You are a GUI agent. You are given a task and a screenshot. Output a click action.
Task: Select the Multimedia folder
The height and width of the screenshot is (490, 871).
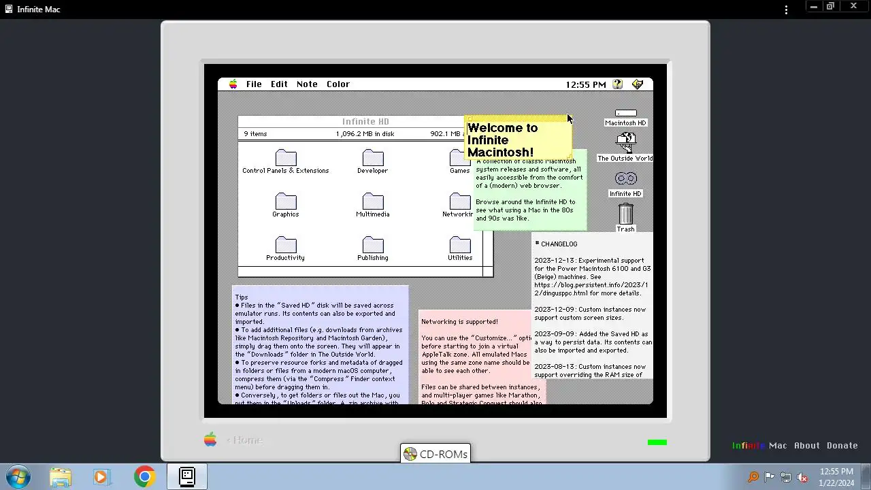pos(372,205)
